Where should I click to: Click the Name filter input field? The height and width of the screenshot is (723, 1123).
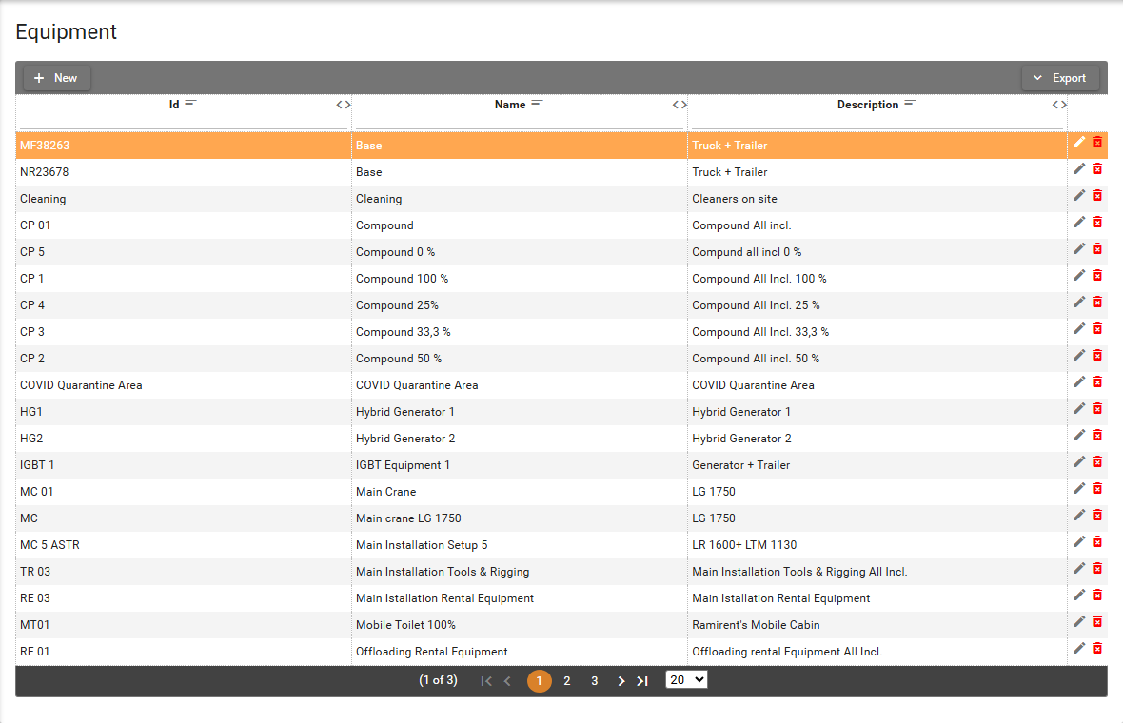pos(520,122)
